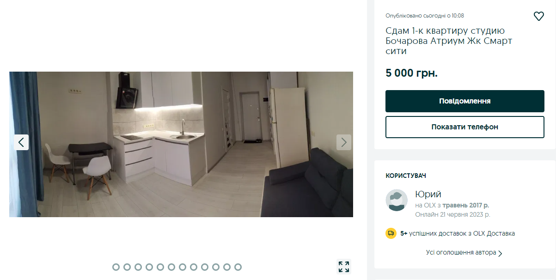Advance to next photo with right arrow
The image size is (556, 280).
[x=344, y=142]
